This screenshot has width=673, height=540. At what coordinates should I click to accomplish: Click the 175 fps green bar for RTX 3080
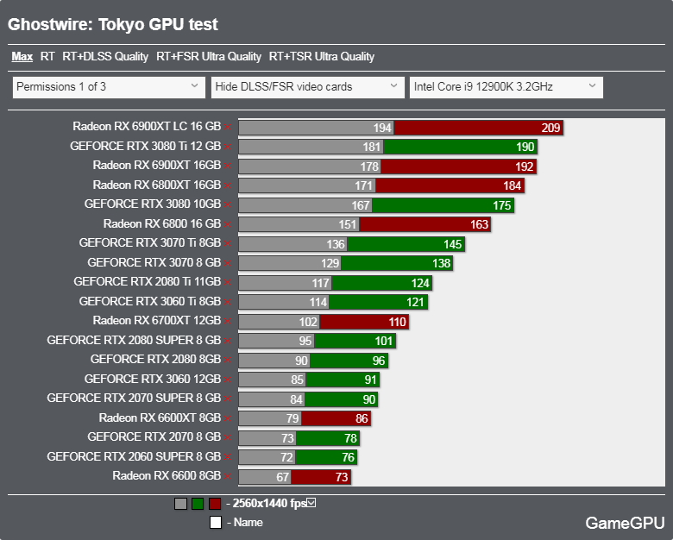click(x=443, y=205)
